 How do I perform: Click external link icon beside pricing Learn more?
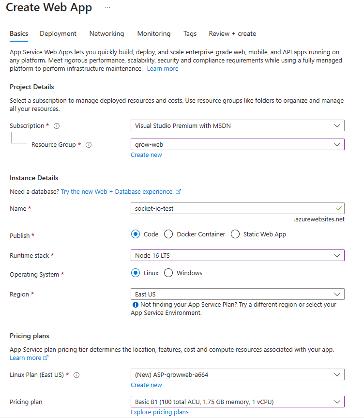tap(46, 358)
